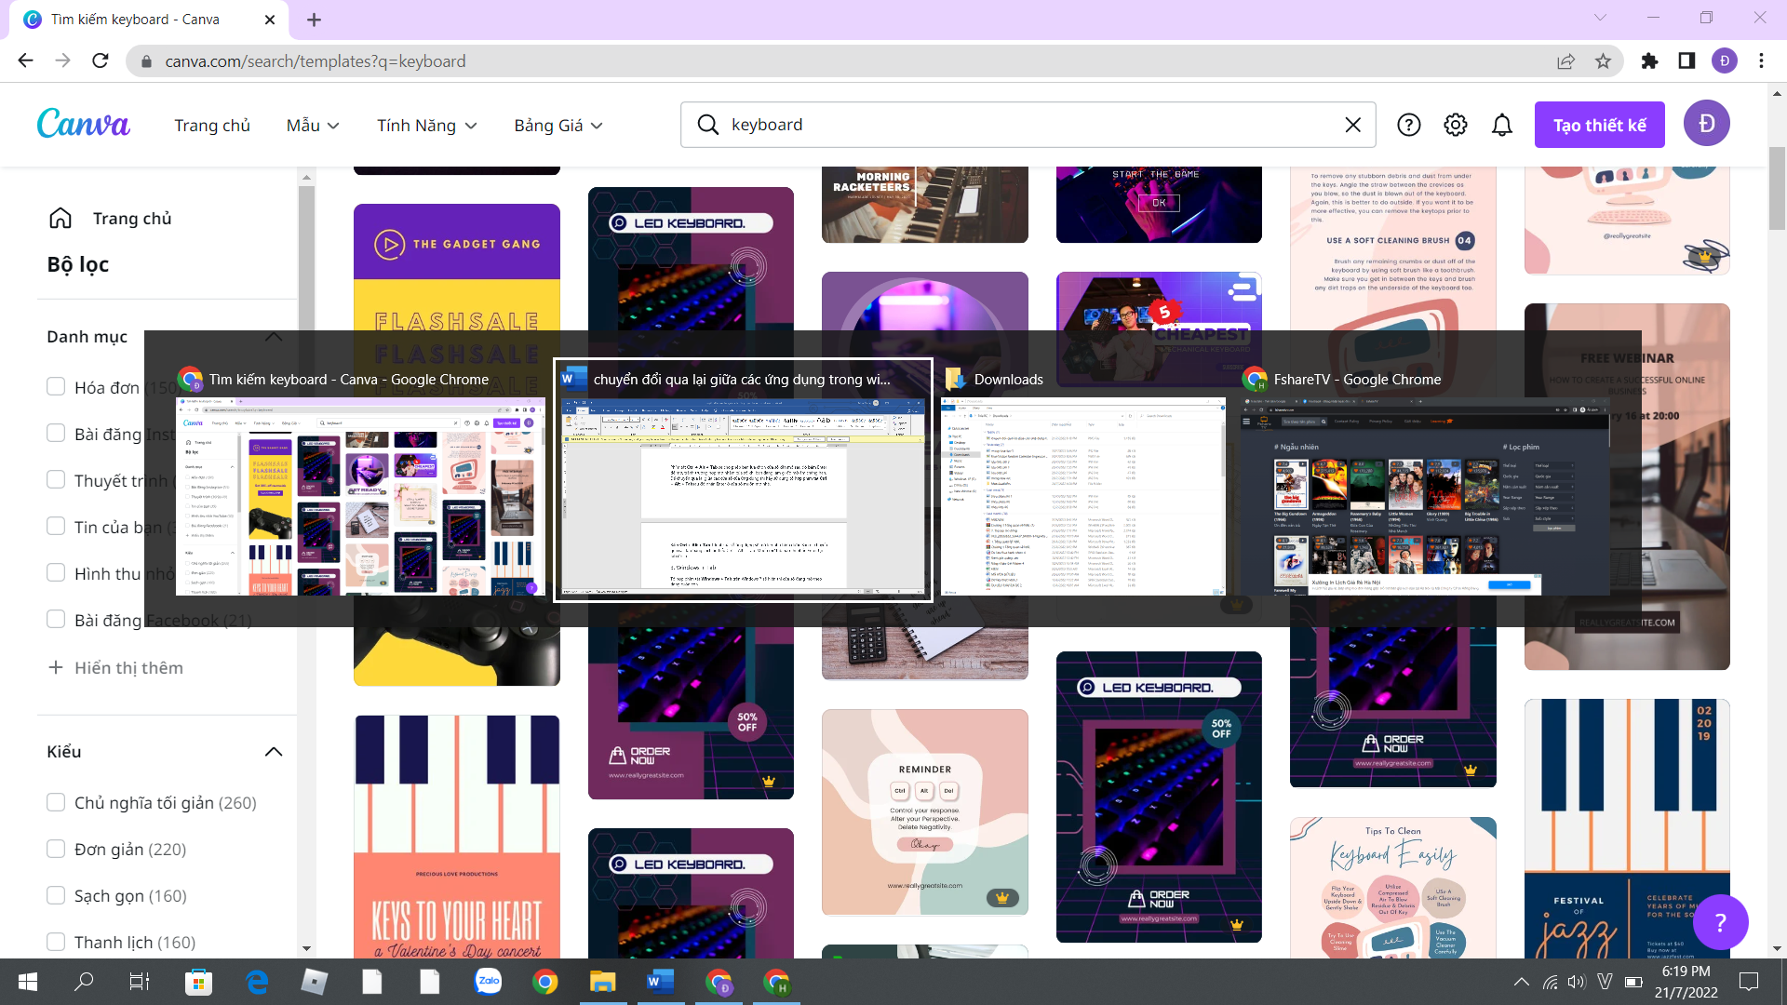The image size is (1787, 1005).
Task: Click the purple floating help bubble
Action: [1720, 922]
